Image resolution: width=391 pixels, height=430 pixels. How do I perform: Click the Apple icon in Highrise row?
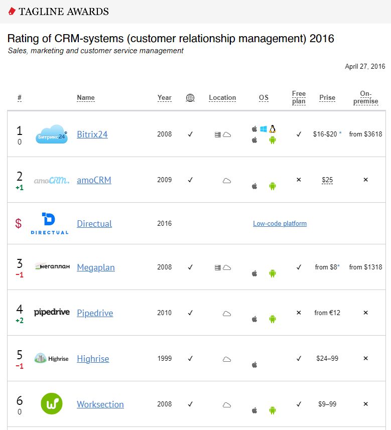(254, 364)
